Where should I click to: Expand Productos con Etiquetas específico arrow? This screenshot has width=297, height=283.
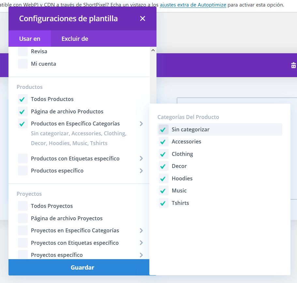click(x=141, y=158)
